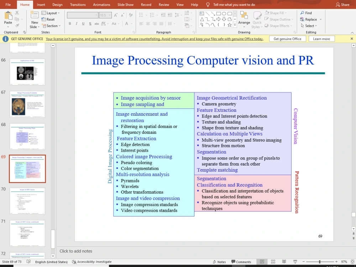
Task: Open the Shape Fill dropdown
Action: tap(276, 13)
